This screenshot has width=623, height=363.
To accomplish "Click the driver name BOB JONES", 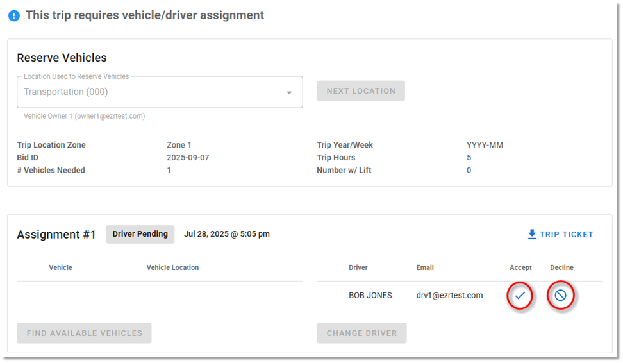I will (x=370, y=296).
